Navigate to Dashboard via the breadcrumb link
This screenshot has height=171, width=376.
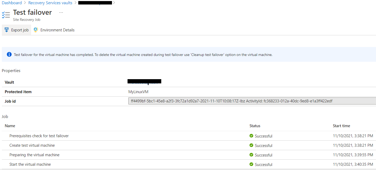click(x=12, y=3)
